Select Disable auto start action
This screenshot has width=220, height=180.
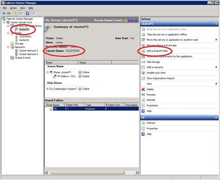[x=156, y=73]
